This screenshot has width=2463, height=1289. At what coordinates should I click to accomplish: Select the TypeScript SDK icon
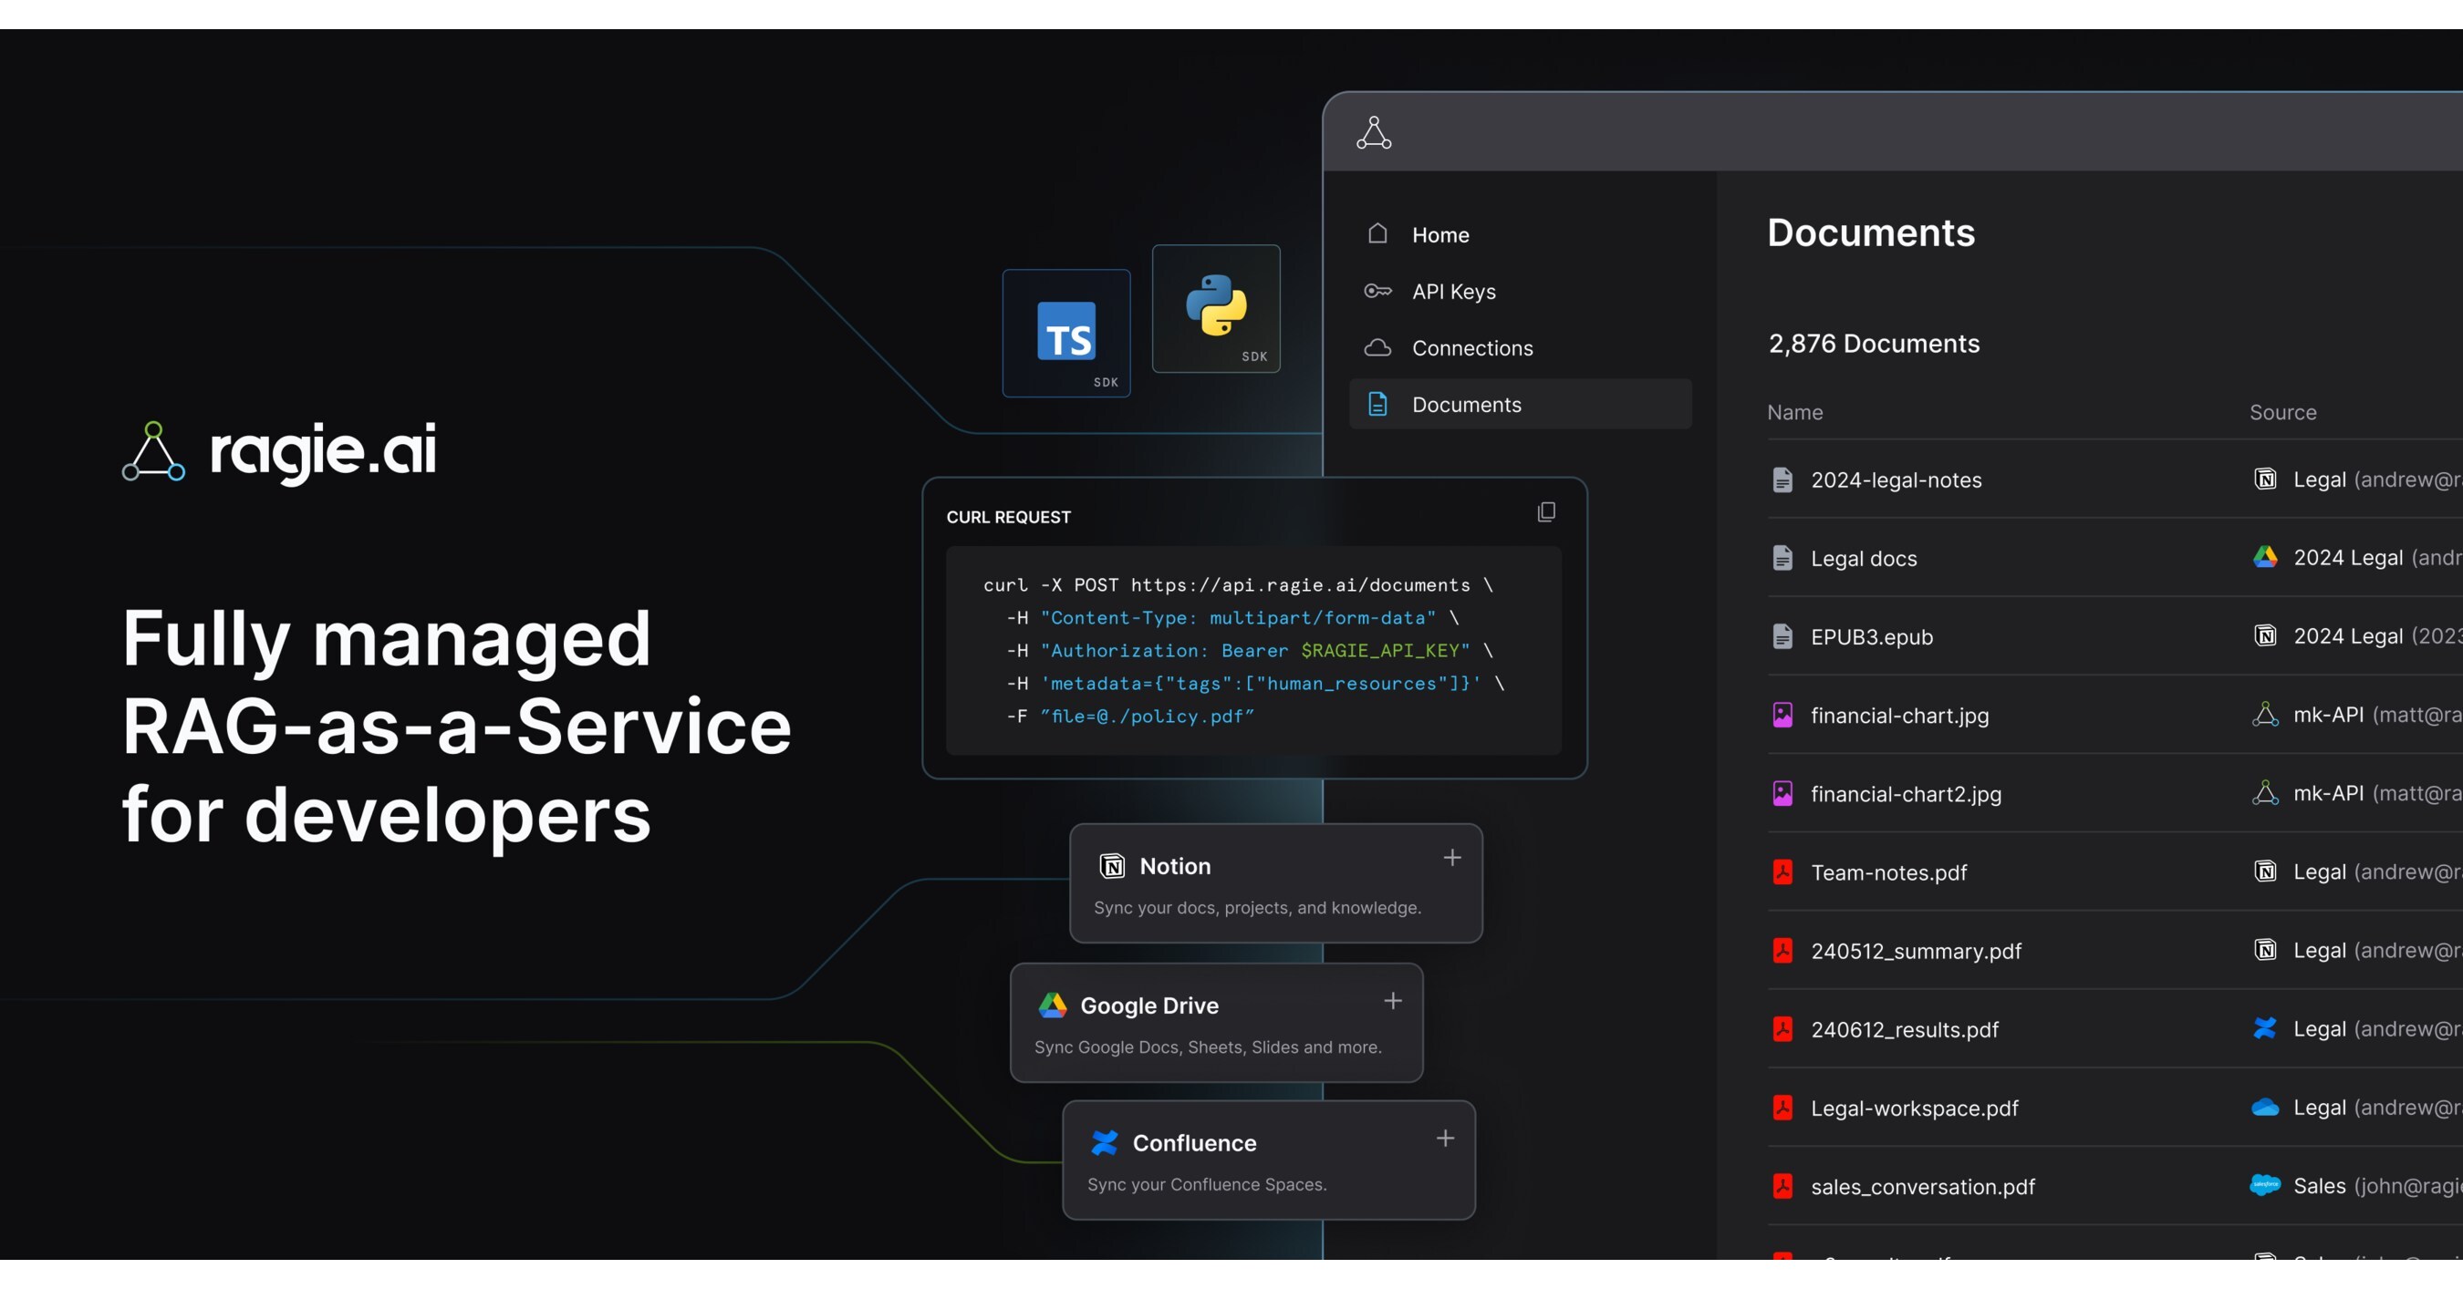[1065, 333]
